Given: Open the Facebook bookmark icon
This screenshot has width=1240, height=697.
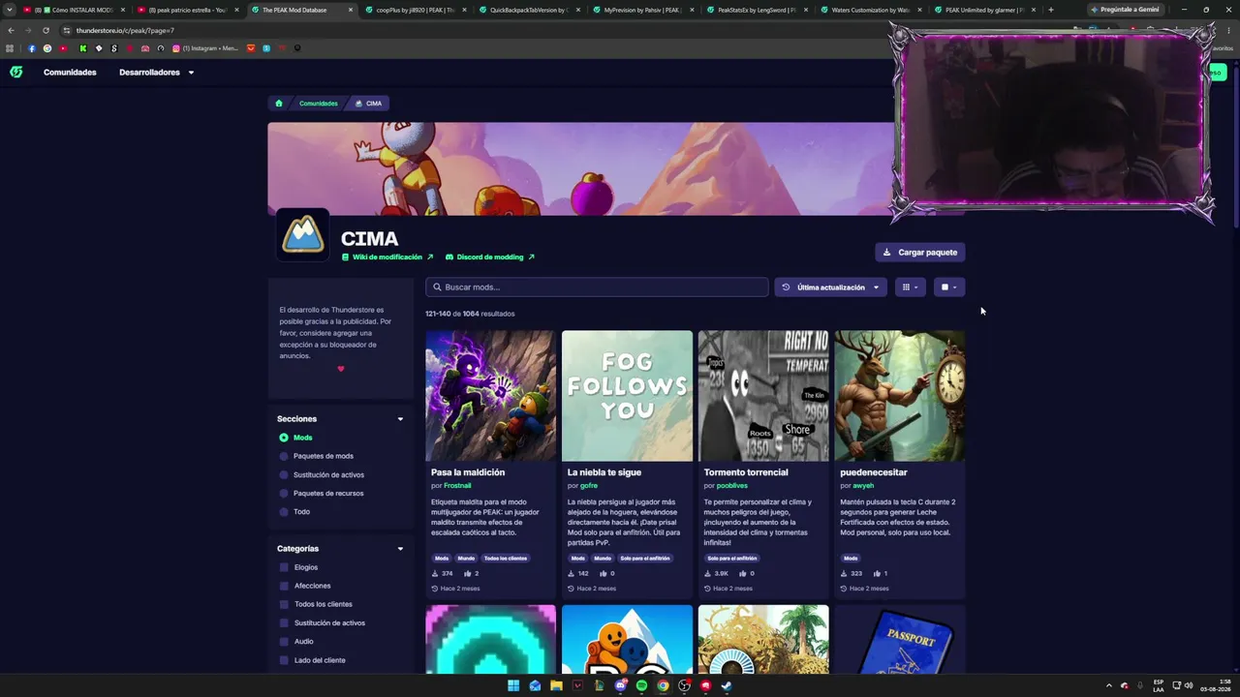Looking at the screenshot, I should [31, 48].
